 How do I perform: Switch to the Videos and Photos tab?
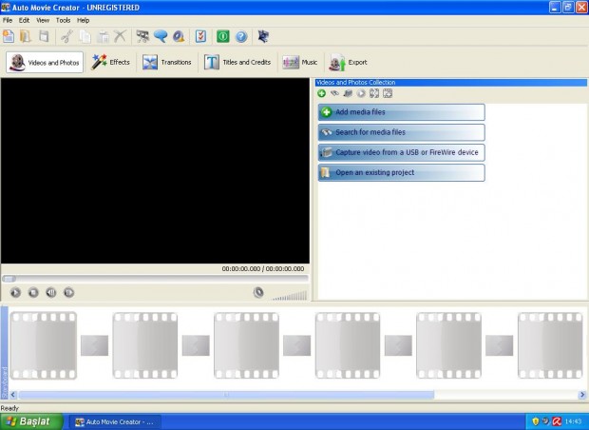click(45, 63)
